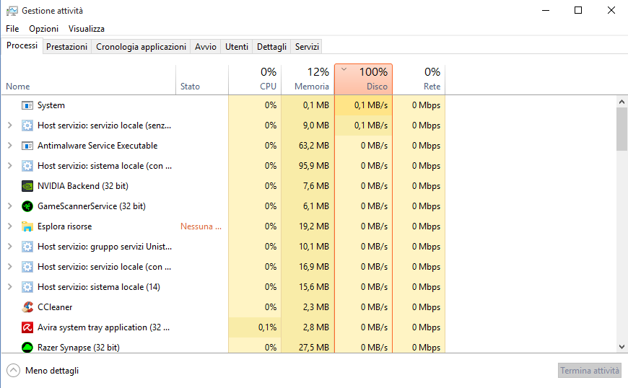Click the Antimalware Service Executable icon
The image size is (628, 388).
tap(27, 146)
